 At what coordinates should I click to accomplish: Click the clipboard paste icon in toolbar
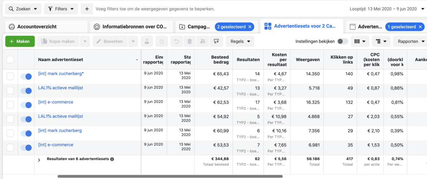pyautogui.click(x=162, y=41)
